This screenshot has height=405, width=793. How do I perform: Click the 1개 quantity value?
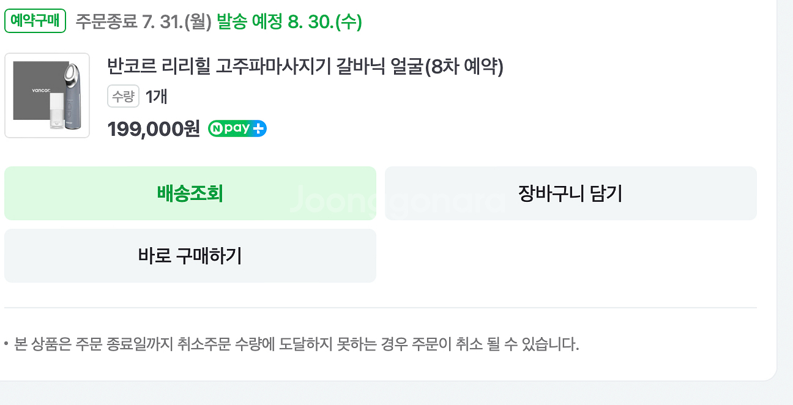click(x=157, y=96)
